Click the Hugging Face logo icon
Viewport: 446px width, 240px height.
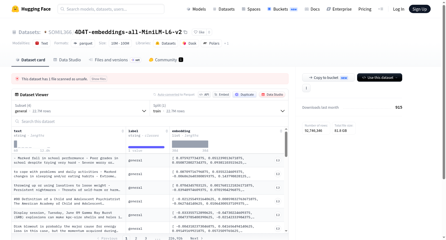(x=15, y=9)
